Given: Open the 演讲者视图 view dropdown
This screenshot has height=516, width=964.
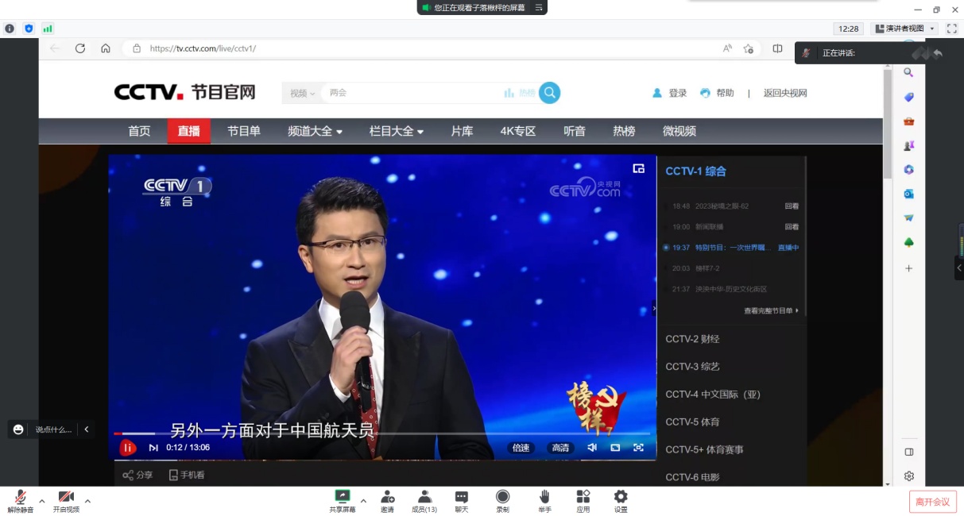Looking at the screenshot, I should (x=904, y=29).
